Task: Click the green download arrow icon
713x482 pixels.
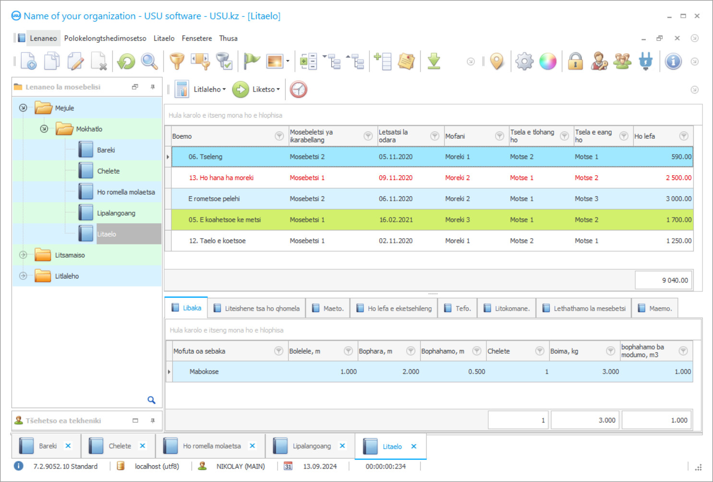Action: click(434, 61)
